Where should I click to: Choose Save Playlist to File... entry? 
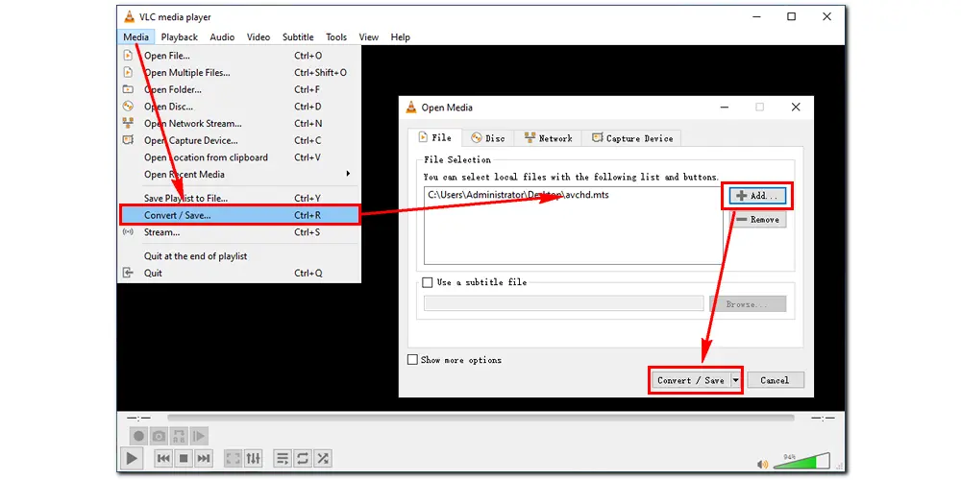pos(239,199)
